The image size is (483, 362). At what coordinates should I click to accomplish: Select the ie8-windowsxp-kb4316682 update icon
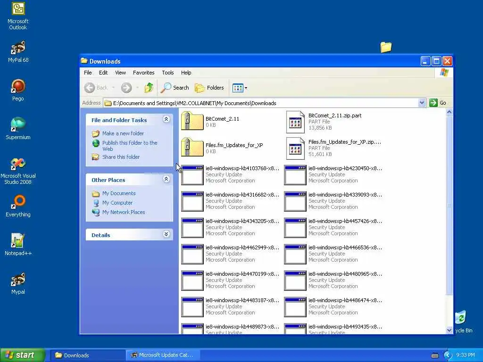coord(192,201)
